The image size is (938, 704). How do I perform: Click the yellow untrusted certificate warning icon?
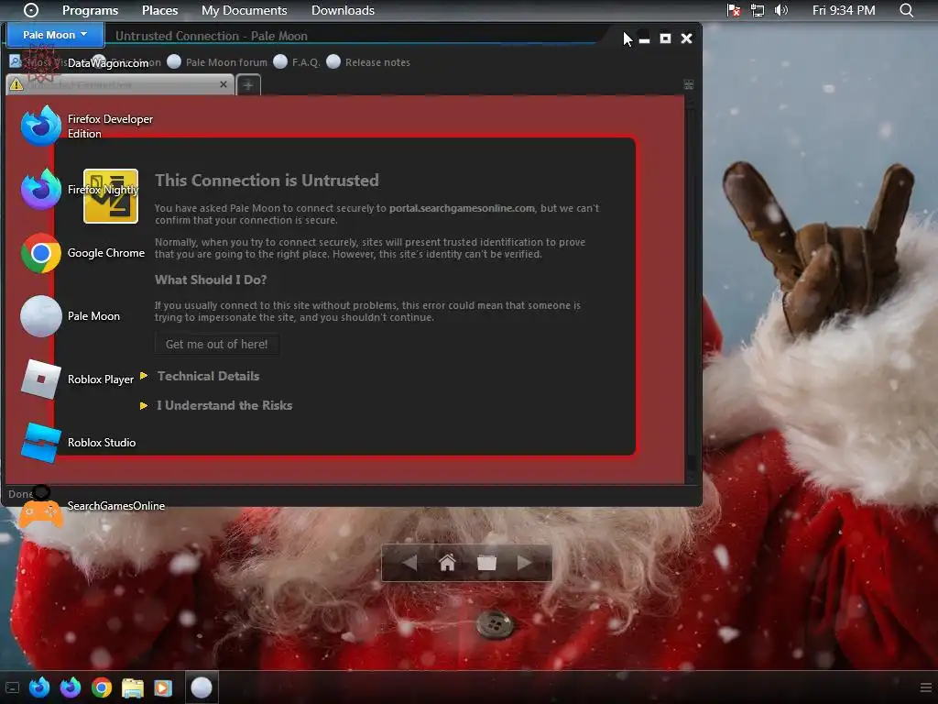111,196
